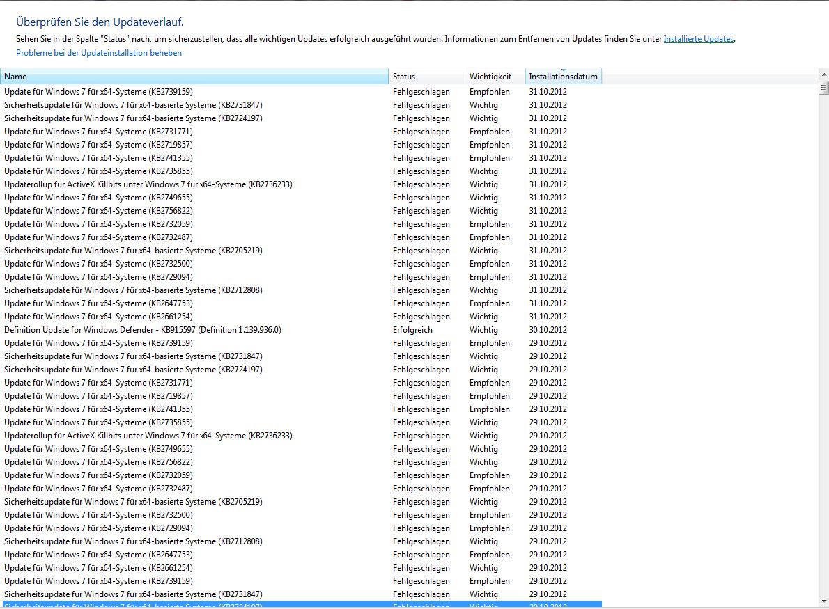Select Update KB2732500 dated 29.10.2012
This screenshot has width=829, height=609.
click(301, 515)
